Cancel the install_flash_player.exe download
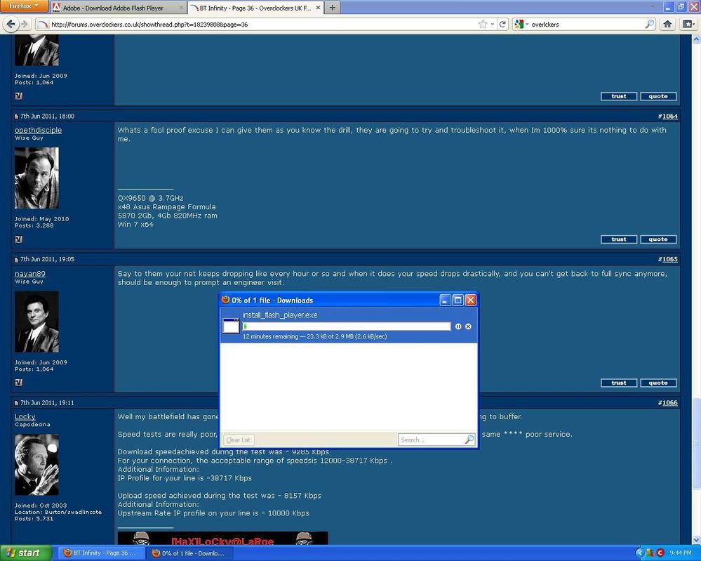 click(468, 326)
